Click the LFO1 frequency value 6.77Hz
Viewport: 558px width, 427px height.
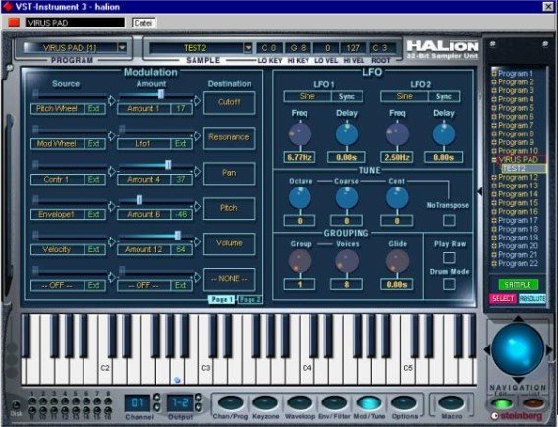tap(300, 157)
